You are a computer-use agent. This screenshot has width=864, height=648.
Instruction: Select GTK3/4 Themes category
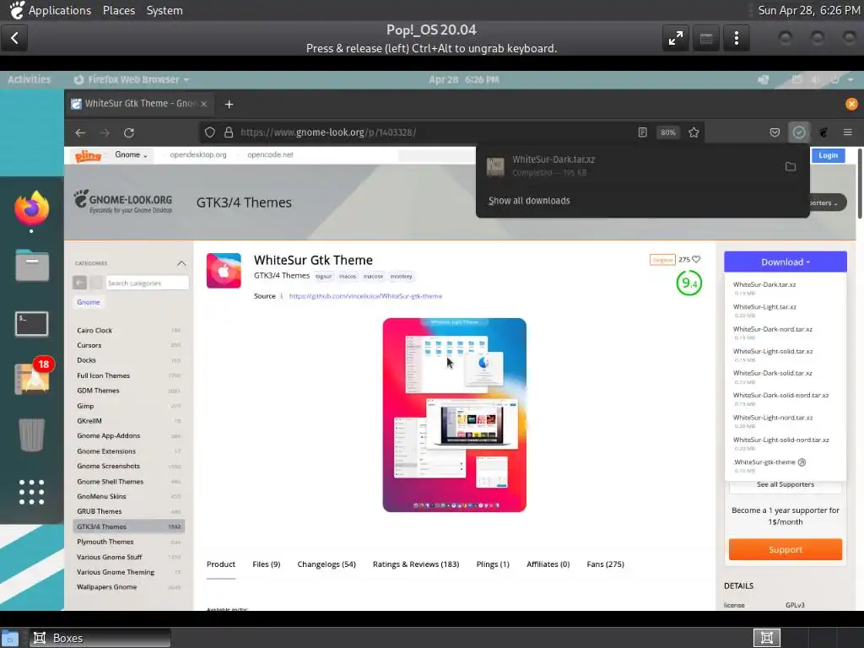(128, 526)
